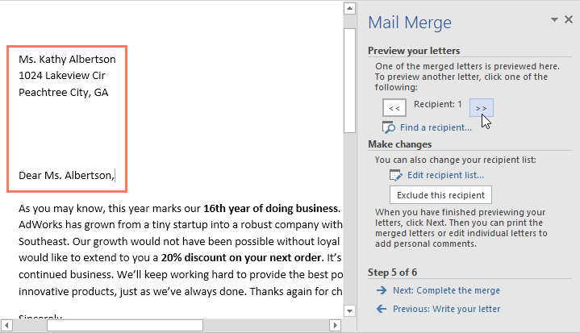The height and width of the screenshot is (333, 580).
Task: Open the Edit recipient list link
Action: tap(445, 175)
